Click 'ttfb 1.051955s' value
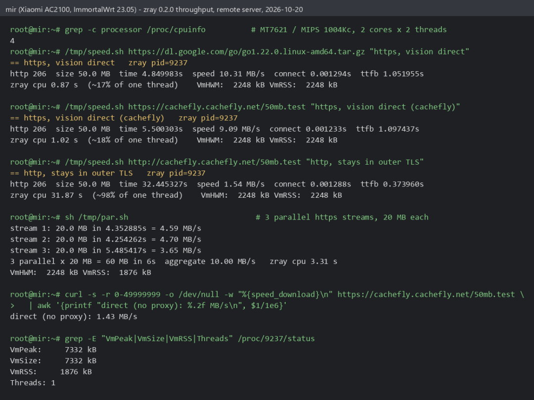Viewport: 534px width, 400px height. tap(392, 74)
